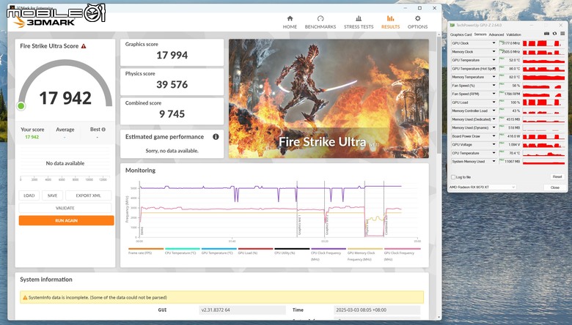Click the Time field showing 2025-03-03 08:05
Image resolution: width=572 pixels, height=325 pixels.
(376, 310)
